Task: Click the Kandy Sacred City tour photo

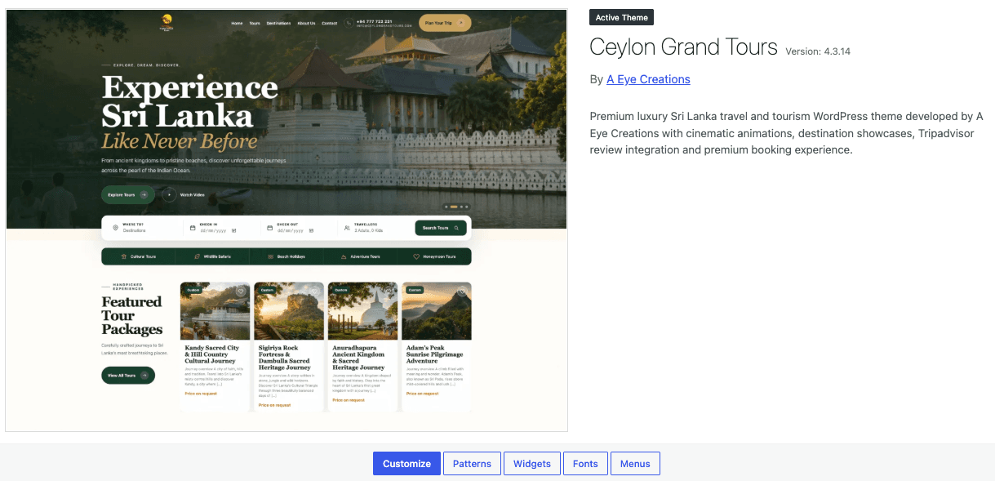Action: point(215,311)
